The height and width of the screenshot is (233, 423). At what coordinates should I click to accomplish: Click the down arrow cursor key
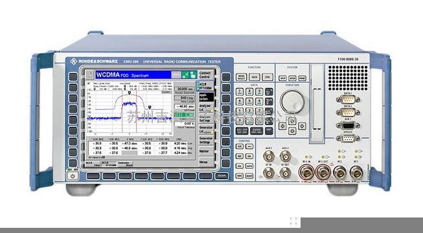point(292,131)
